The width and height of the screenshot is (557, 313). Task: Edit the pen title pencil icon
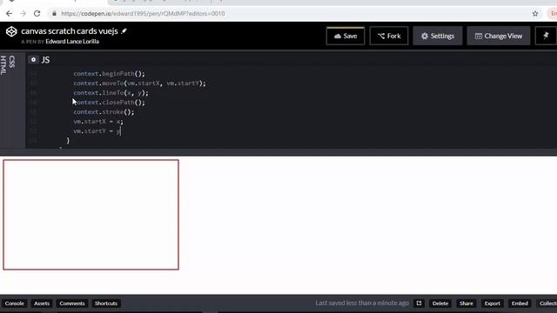(124, 31)
